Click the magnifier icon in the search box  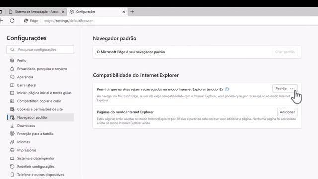[12, 50]
